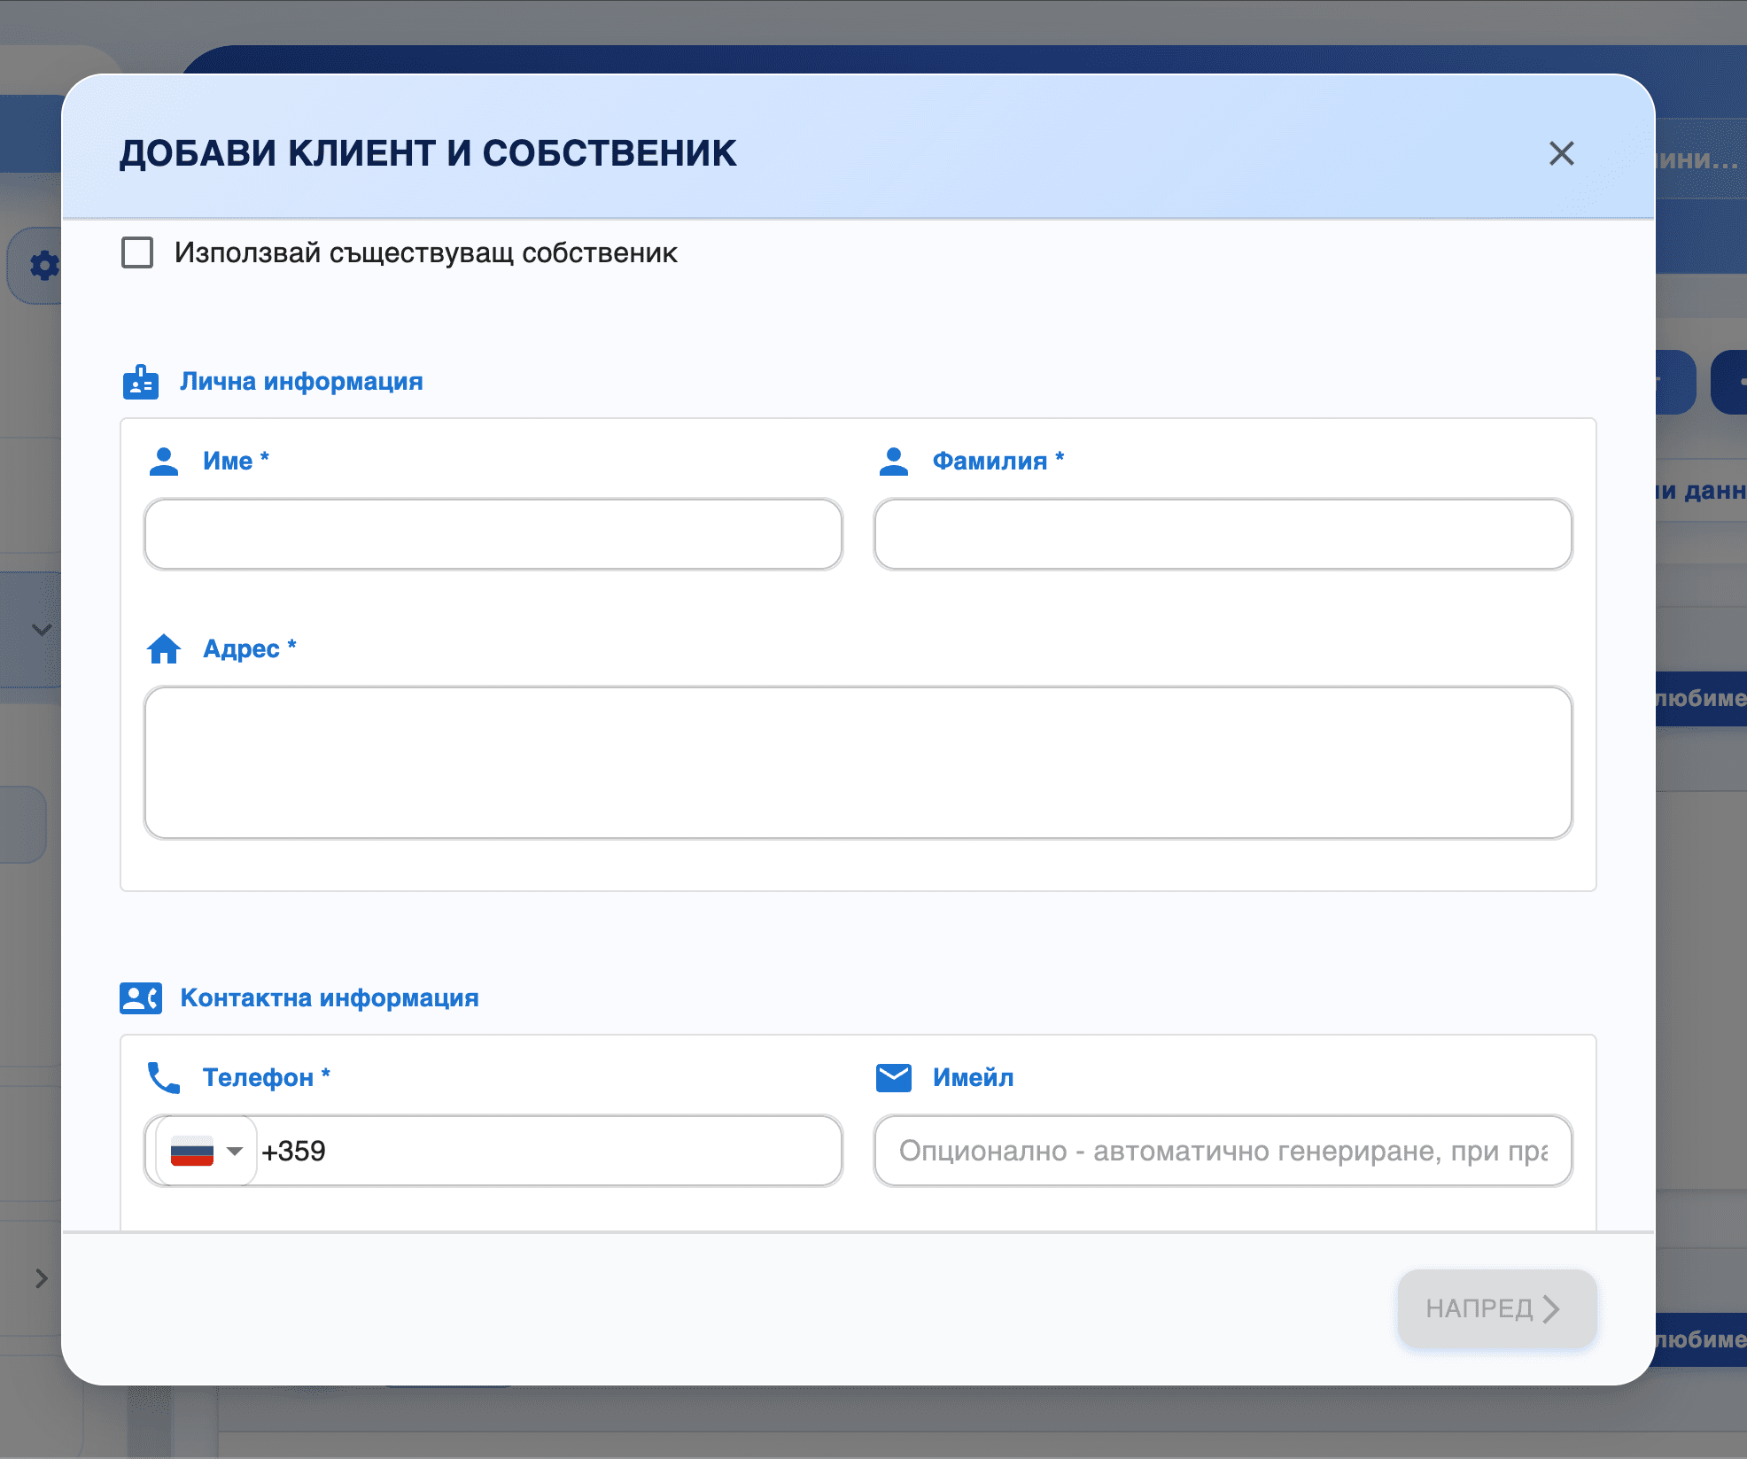Click the Контактна информация section heading
Screen dimensions: 1747x1459
click(x=330, y=998)
